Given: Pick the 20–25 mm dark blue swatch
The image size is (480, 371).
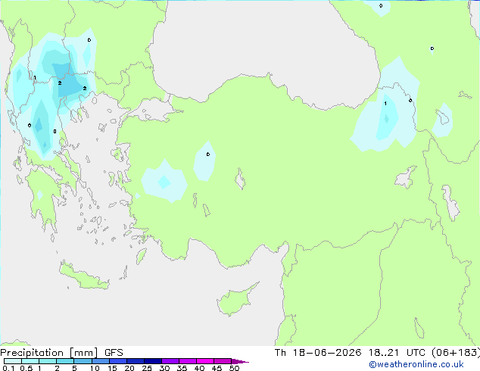Looking at the screenshot, I should pyautogui.click(x=136, y=361).
